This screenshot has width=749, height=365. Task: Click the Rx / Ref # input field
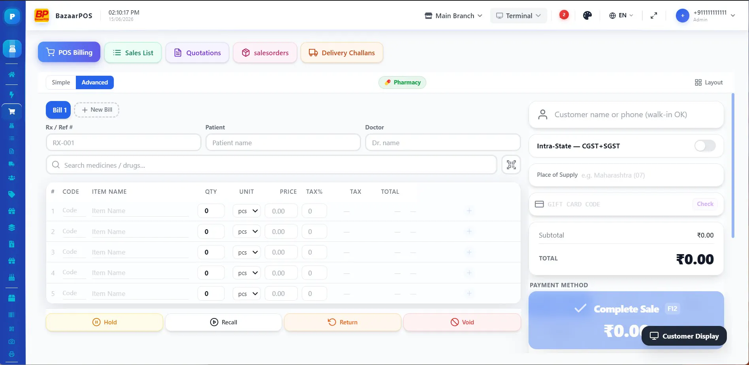124,142
